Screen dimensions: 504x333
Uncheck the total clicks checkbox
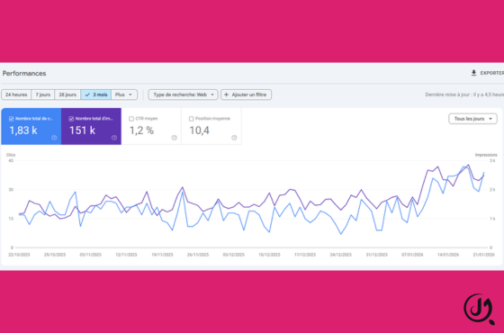click(x=11, y=119)
